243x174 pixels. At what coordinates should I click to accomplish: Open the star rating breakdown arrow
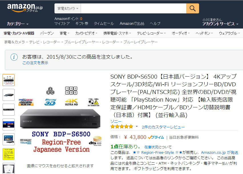point(137,126)
